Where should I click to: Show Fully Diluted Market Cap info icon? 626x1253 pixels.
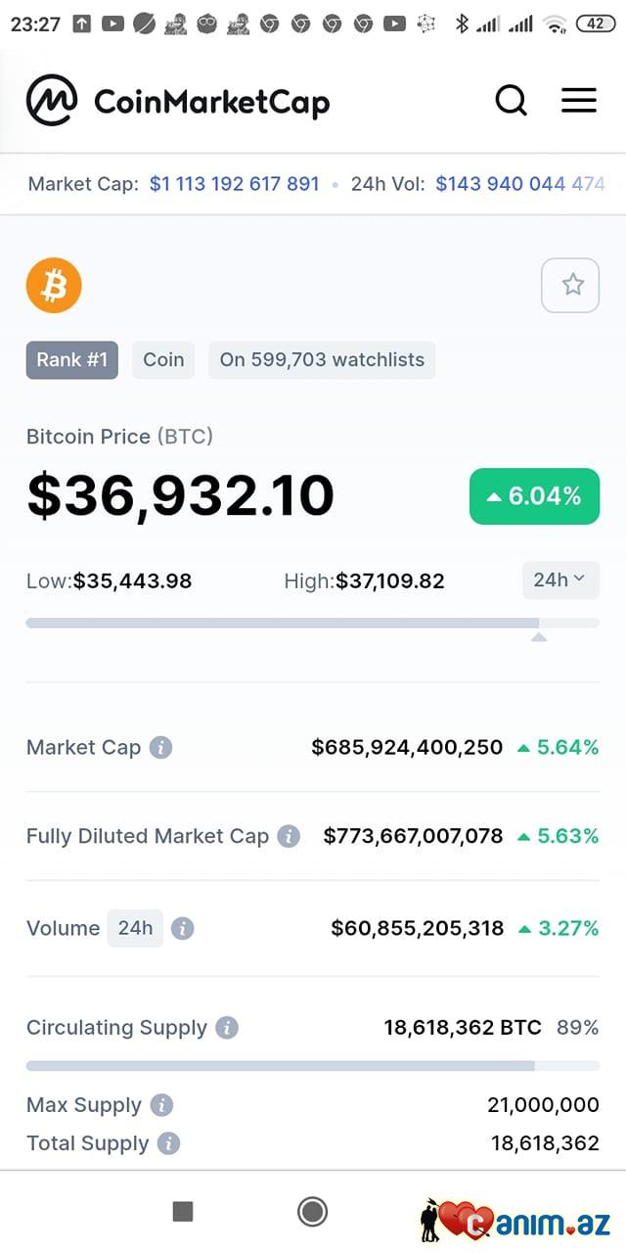288,837
